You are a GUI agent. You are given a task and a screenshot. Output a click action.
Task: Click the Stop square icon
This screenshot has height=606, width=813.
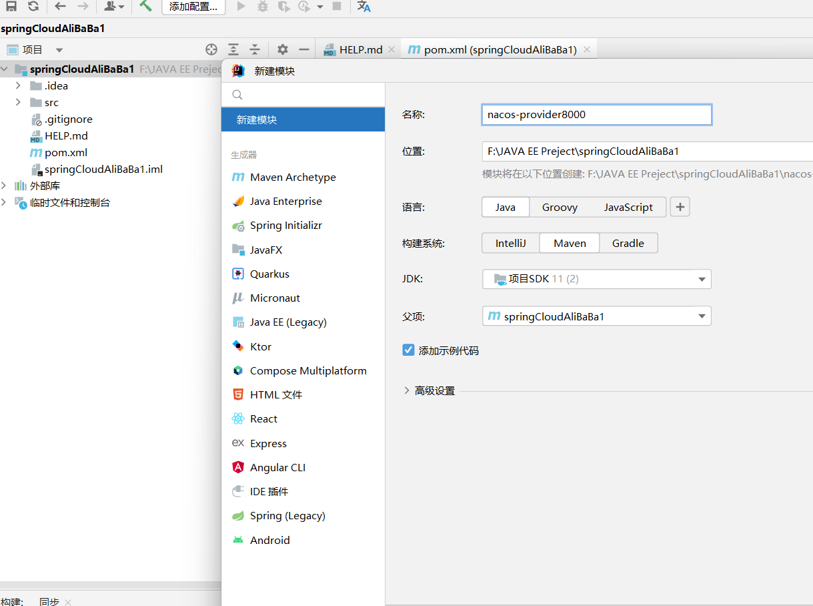pyautogui.click(x=337, y=6)
